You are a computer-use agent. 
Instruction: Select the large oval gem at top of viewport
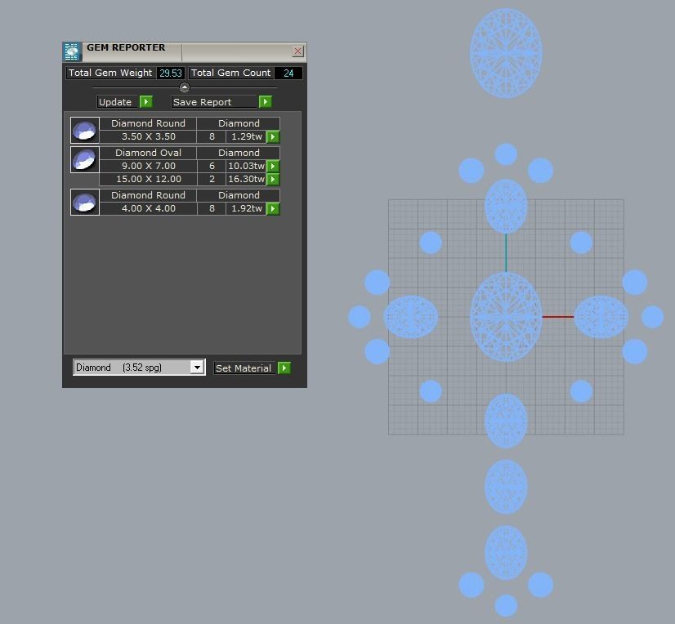[x=506, y=53]
